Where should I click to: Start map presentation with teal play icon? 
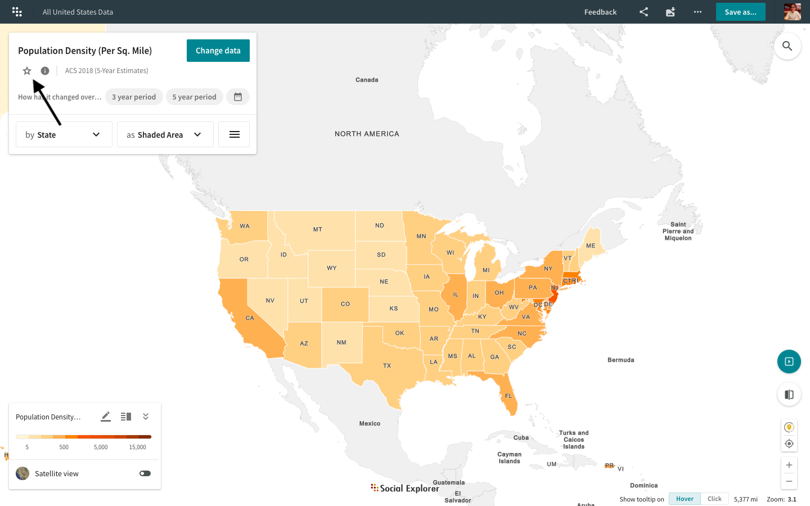click(789, 362)
